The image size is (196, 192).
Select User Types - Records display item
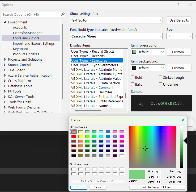click(x=88, y=56)
